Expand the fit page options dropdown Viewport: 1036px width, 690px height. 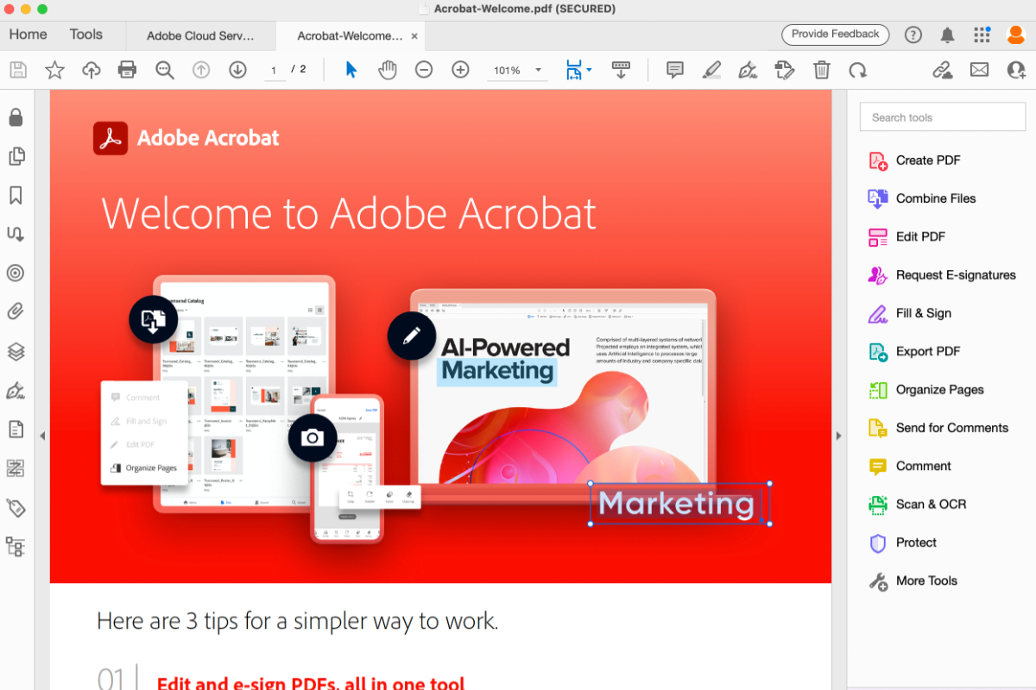click(589, 70)
